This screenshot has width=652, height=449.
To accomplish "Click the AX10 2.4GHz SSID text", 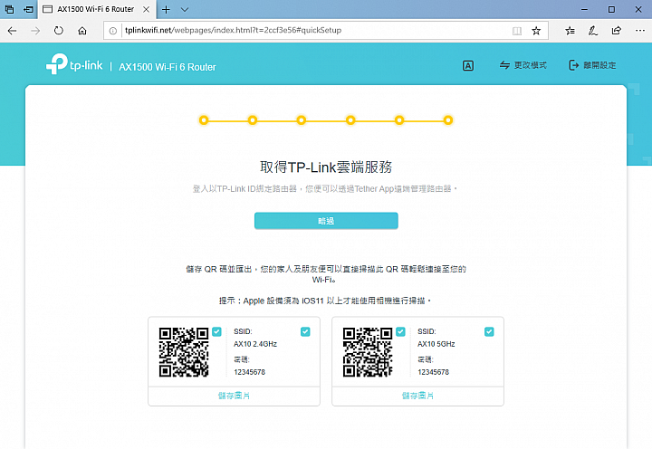I will pos(255,344).
